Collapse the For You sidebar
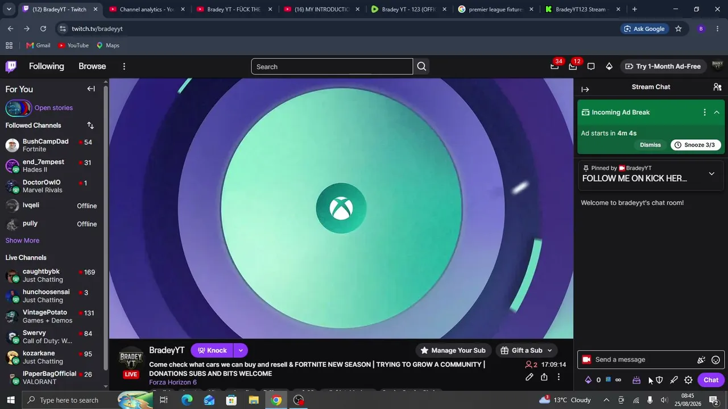Image resolution: width=728 pixels, height=409 pixels. point(91,89)
